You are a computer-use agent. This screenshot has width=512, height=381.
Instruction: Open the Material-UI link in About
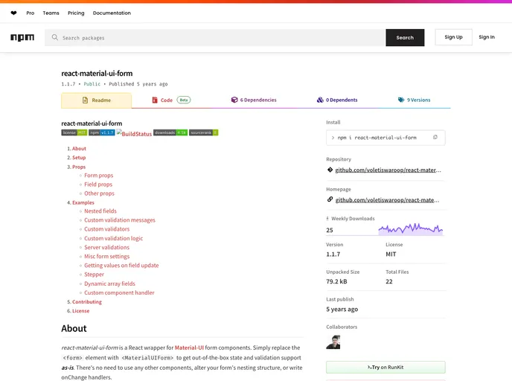[189, 348]
